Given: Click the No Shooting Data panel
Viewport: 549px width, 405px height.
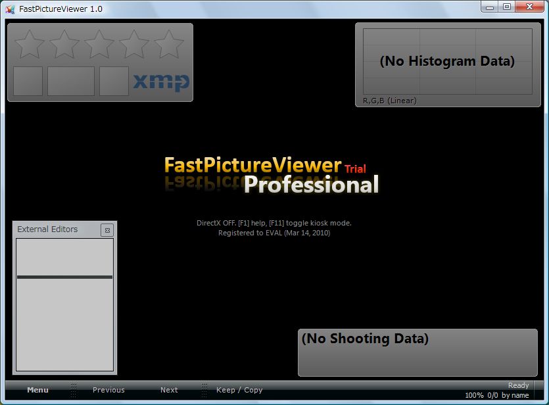Looking at the screenshot, I should (x=418, y=352).
